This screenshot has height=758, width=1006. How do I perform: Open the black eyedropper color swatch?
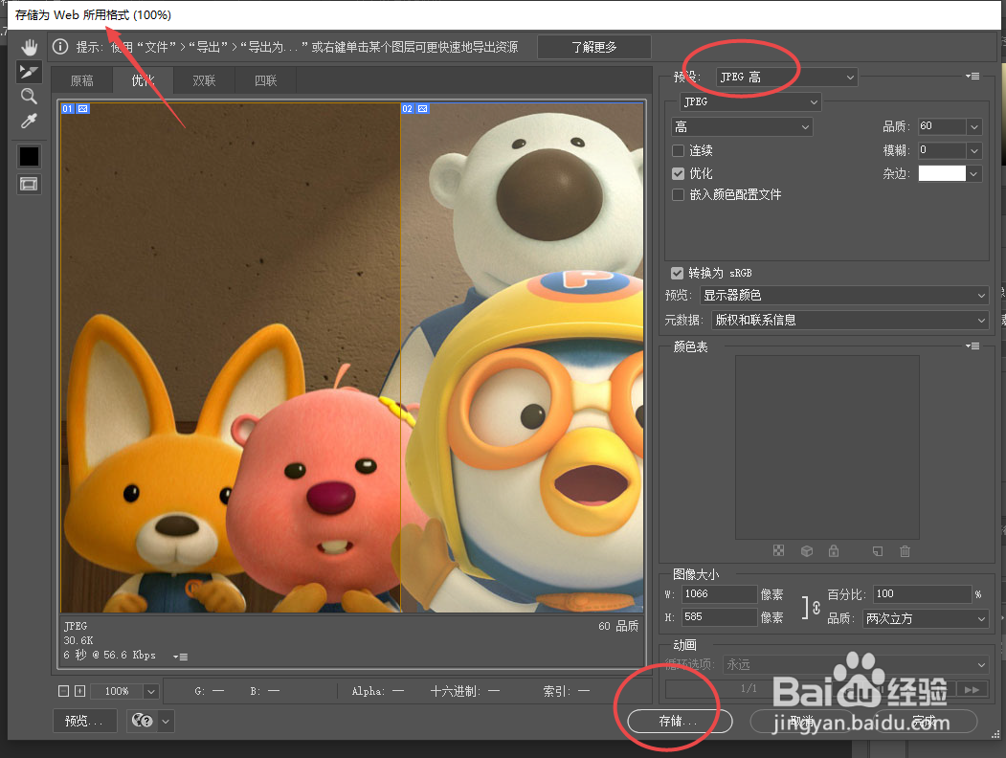29,156
